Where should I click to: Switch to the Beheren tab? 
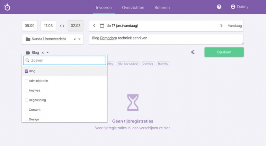coord(162,8)
